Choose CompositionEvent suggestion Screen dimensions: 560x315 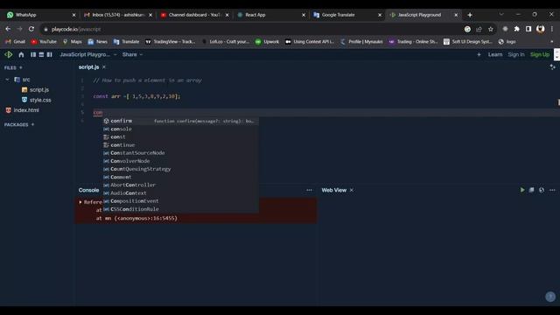pos(180,201)
